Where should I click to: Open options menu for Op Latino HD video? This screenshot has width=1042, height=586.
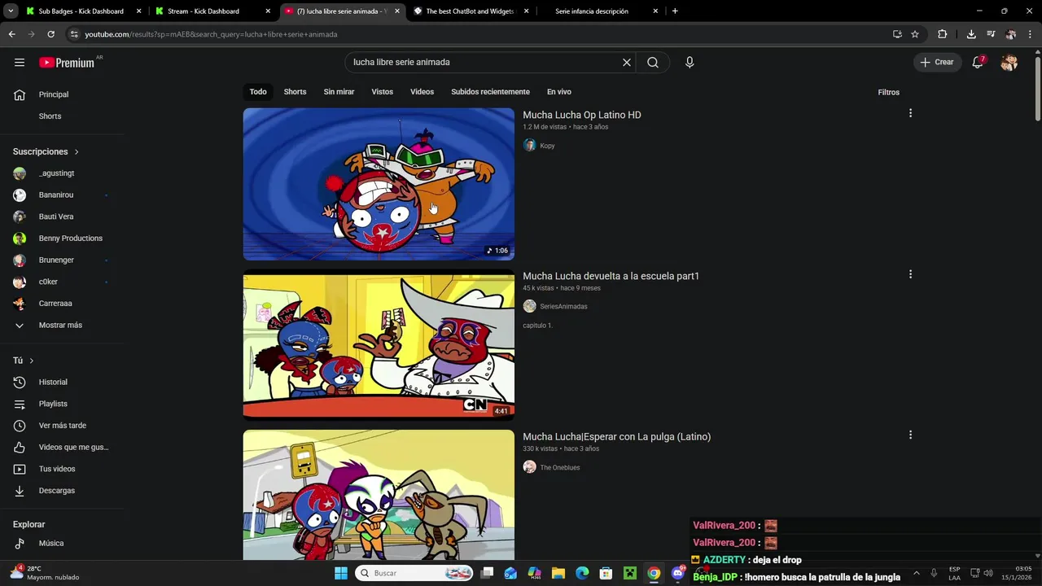pyautogui.click(x=910, y=113)
